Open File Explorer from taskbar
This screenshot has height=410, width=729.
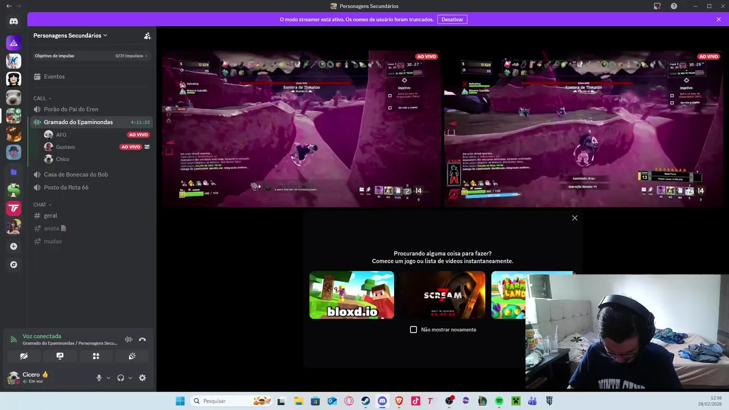pyautogui.click(x=298, y=401)
